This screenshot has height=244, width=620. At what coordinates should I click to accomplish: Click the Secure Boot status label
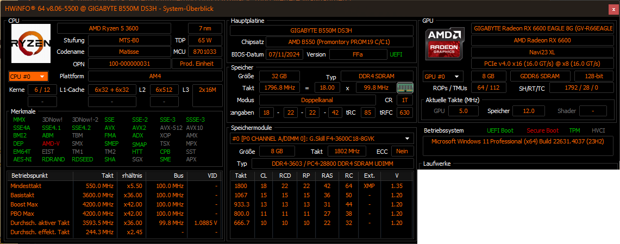coord(542,130)
